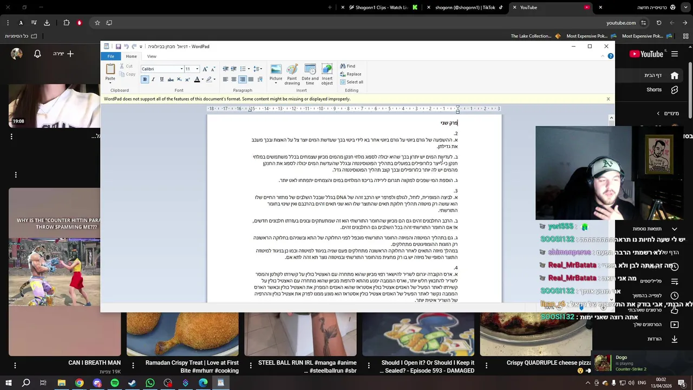Open Steam from the taskbar
This screenshot has width=693, height=390.
tap(132, 383)
